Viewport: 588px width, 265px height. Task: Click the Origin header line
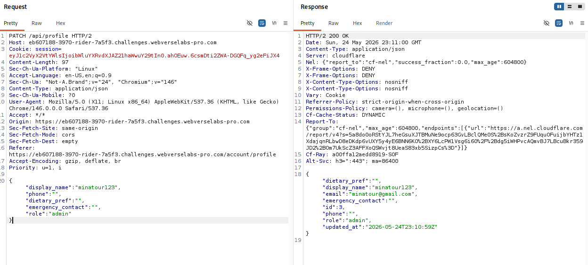click(129, 121)
